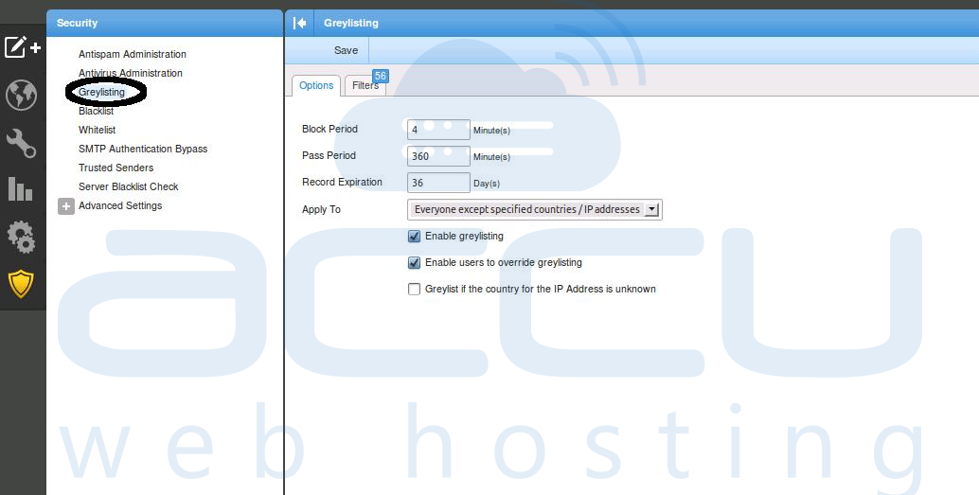Open the Whitelist section
This screenshot has width=979, height=495.
[97, 130]
